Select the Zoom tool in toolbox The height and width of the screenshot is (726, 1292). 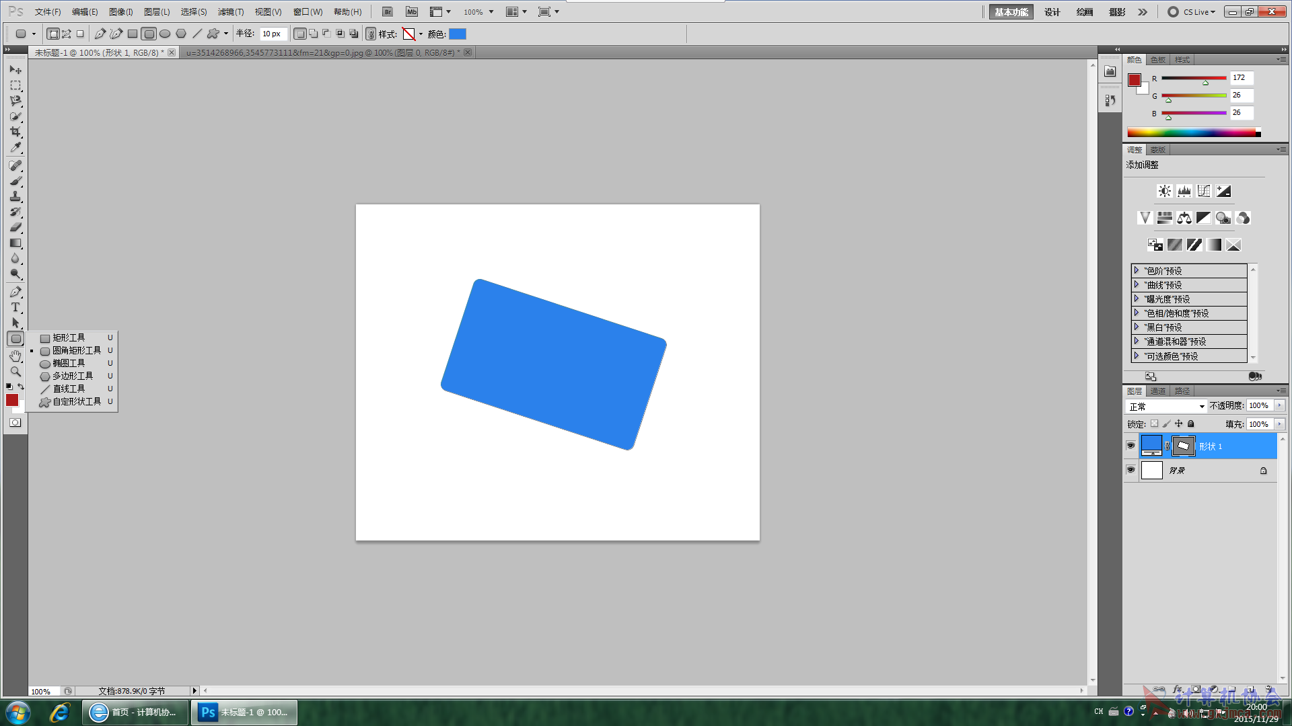pyautogui.click(x=15, y=371)
